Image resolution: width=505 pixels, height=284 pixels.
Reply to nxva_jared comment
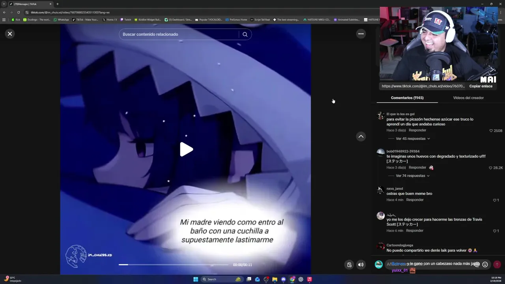tap(415, 200)
